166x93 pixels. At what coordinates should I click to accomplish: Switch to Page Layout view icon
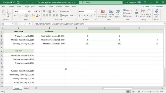pyautogui.click(x=133, y=91)
